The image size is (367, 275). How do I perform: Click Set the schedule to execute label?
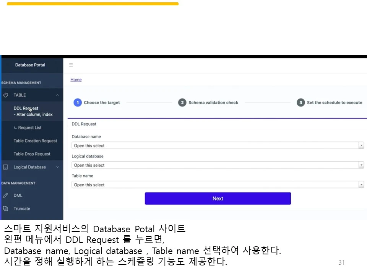(x=335, y=102)
